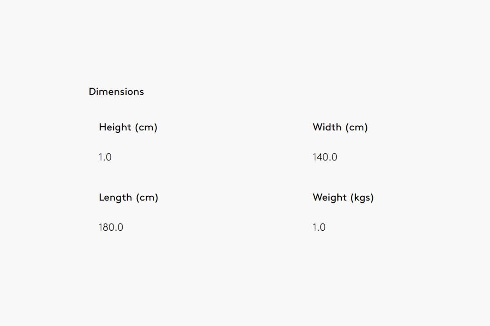Click the (cm) unit beside Width
Screen dimensions: 490x326
tap(356, 128)
